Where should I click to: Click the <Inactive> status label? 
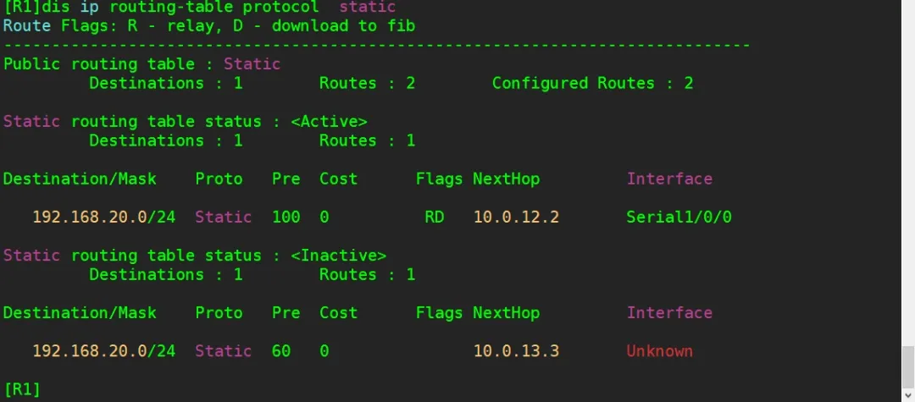[x=338, y=255]
